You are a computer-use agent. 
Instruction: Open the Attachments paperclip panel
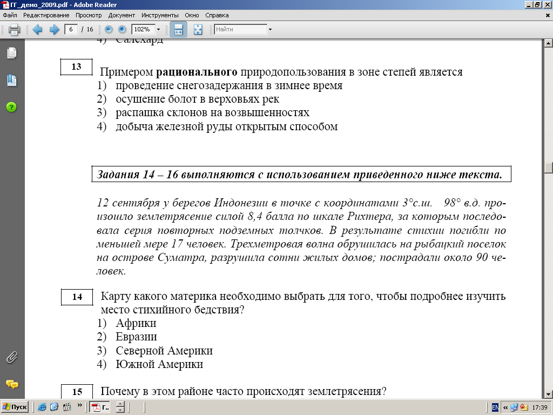[12, 358]
